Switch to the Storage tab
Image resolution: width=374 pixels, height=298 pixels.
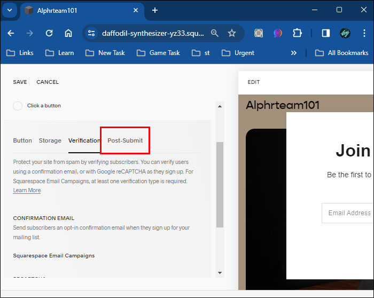point(50,140)
